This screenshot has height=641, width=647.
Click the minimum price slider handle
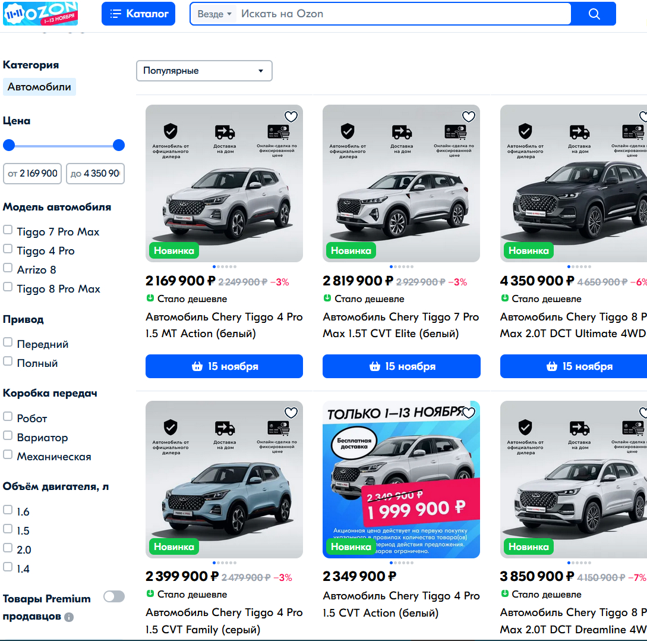9,145
